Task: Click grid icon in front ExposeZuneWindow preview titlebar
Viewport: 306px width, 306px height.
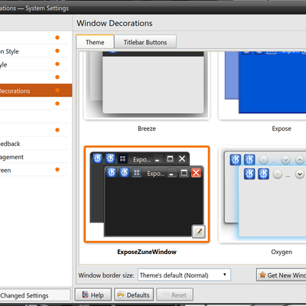Action: coord(137,173)
